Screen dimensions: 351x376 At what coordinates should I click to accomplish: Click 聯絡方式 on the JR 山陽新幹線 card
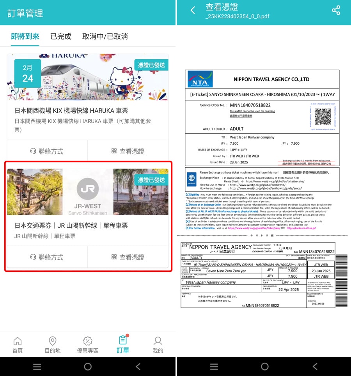point(47,257)
